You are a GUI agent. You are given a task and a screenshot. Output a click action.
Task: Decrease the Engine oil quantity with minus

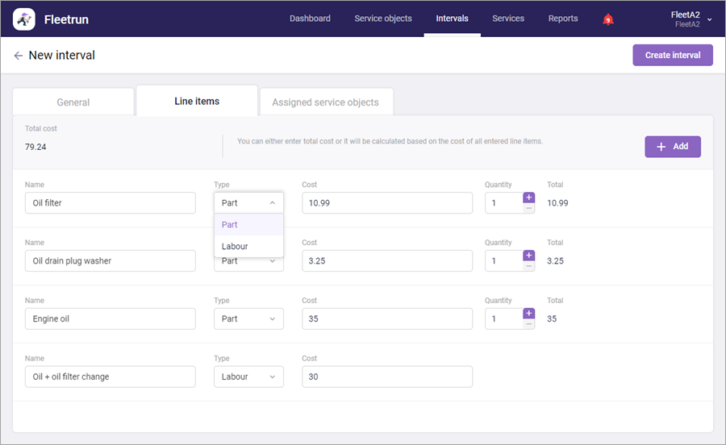point(529,324)
